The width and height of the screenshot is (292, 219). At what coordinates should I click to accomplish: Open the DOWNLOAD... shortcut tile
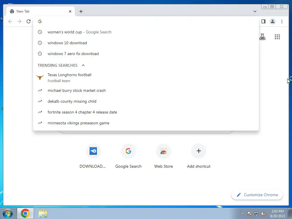[93, 156]
